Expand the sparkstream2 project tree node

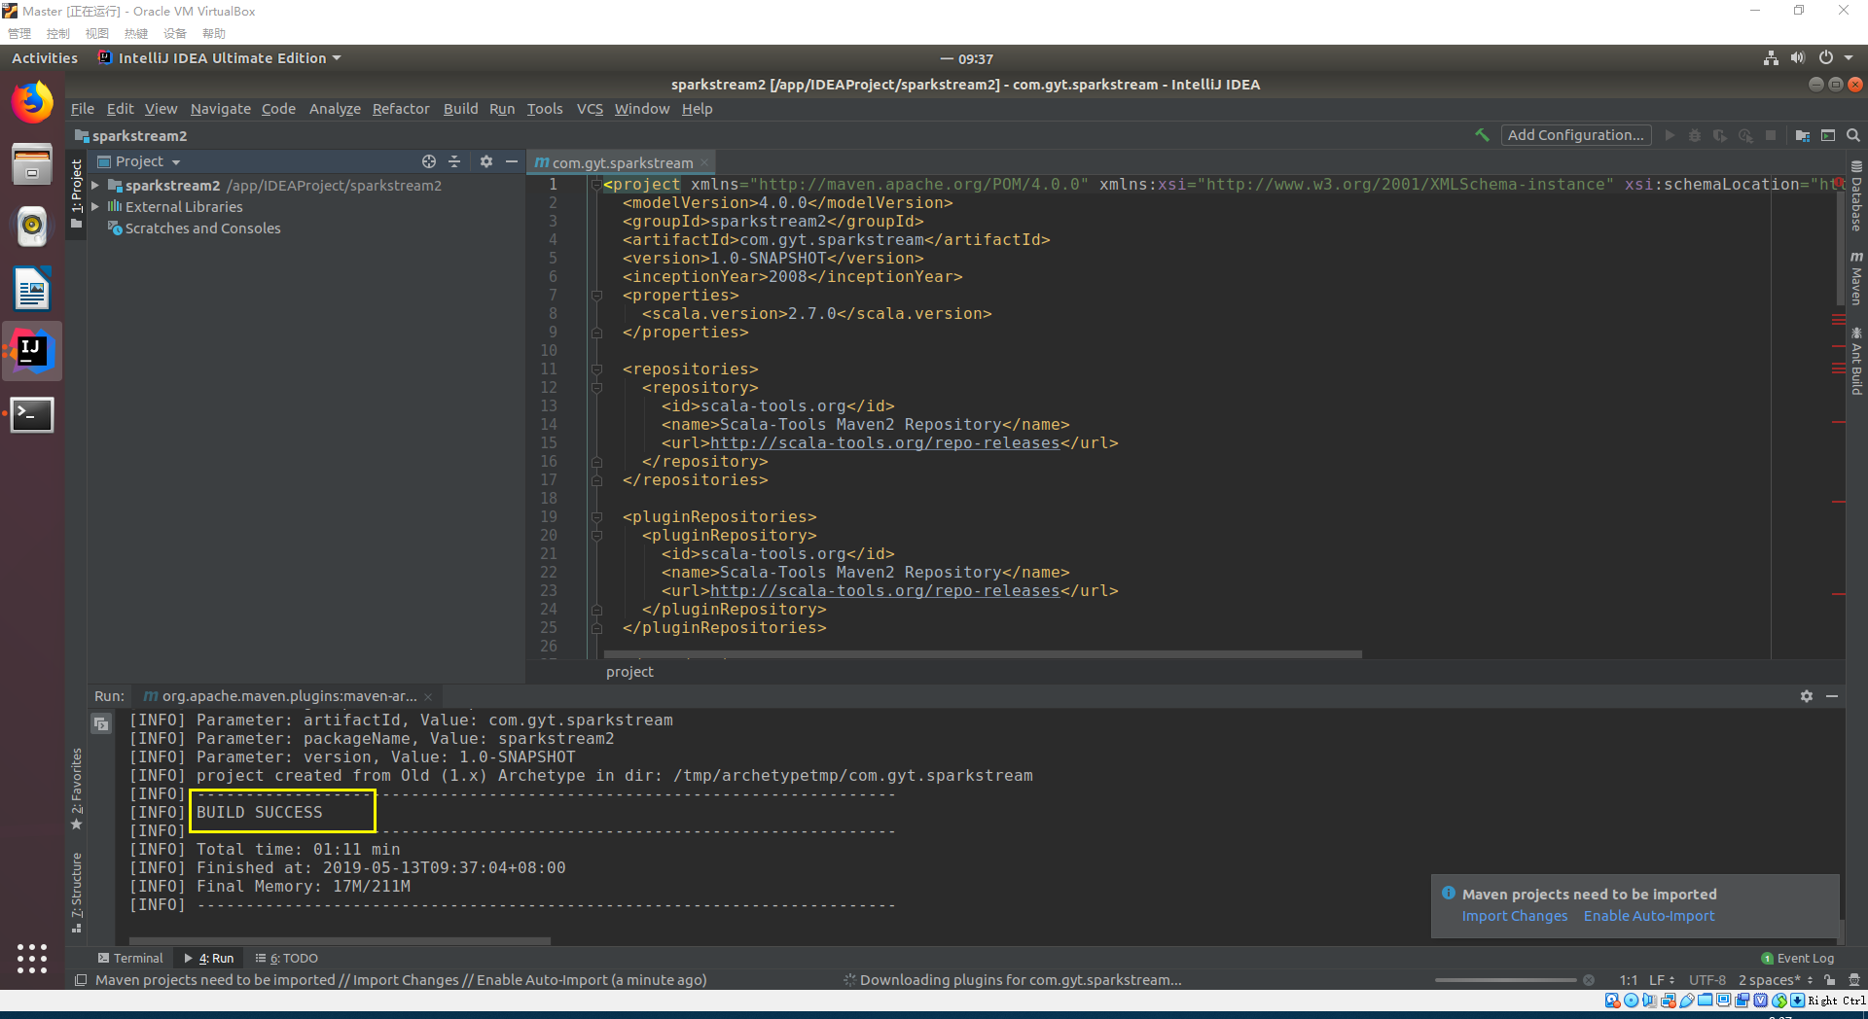[95, 185]
